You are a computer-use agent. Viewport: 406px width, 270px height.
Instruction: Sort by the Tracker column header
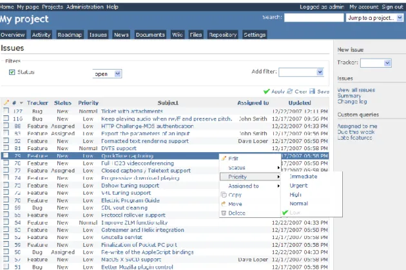pyautogui.click(x=37, y=103)
